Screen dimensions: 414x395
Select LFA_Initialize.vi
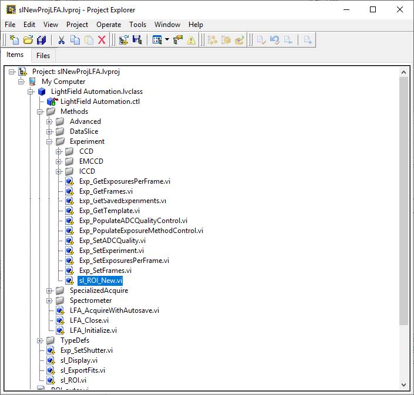pos(93,330)
